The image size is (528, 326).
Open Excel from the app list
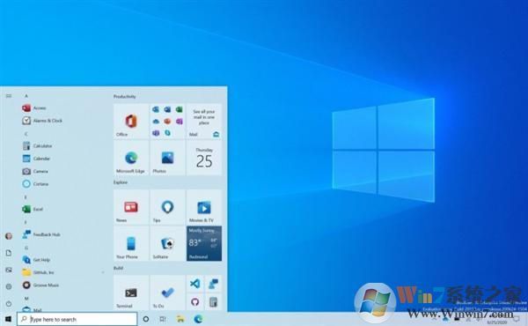(64, 209)
